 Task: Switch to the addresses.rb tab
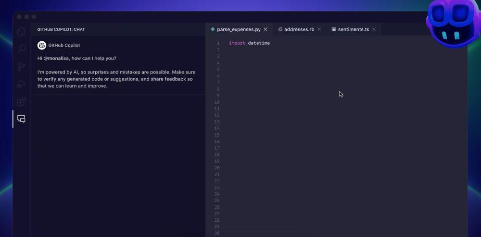299,29
